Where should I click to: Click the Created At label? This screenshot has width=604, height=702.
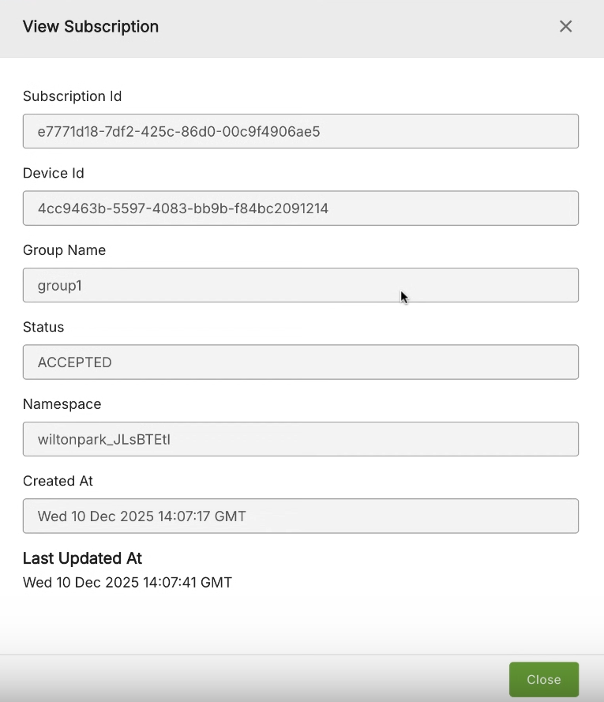pos(58,481)
